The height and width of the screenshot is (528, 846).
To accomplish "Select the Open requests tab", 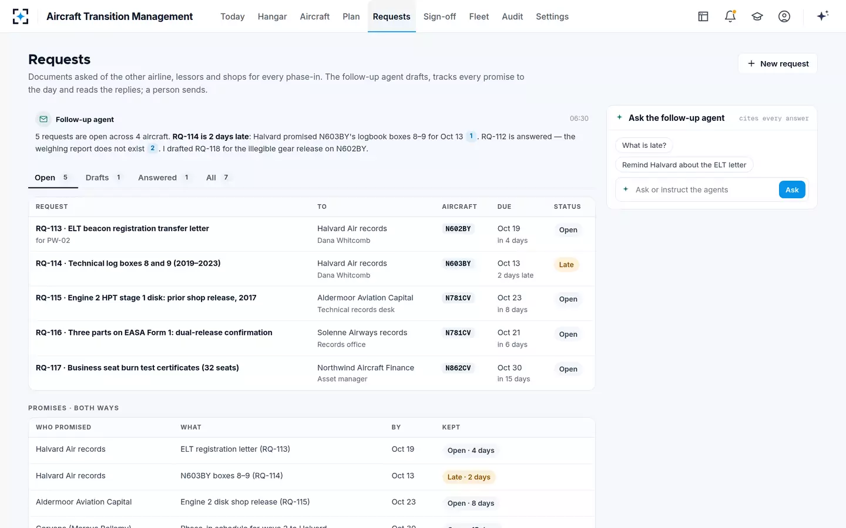I will click(52, 177).
